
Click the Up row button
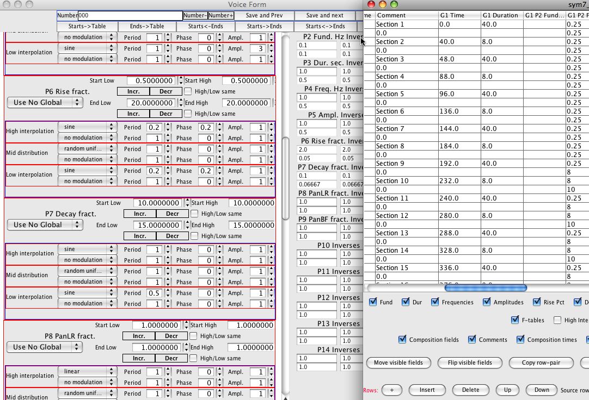coord(507,390)
